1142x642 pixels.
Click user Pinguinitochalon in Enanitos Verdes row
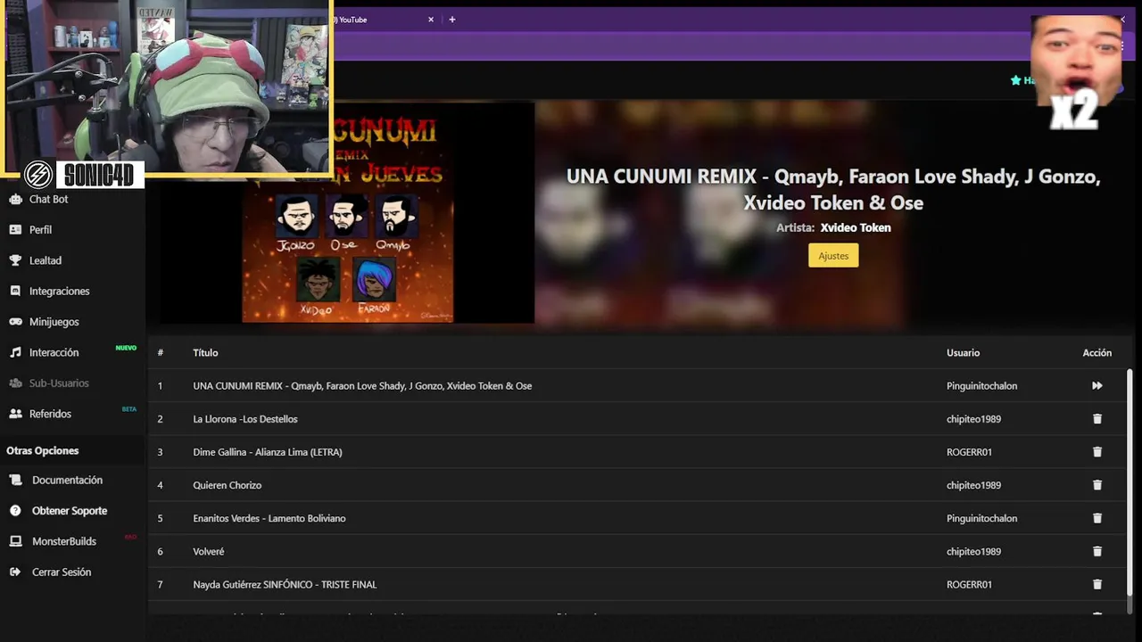[981, 518]
